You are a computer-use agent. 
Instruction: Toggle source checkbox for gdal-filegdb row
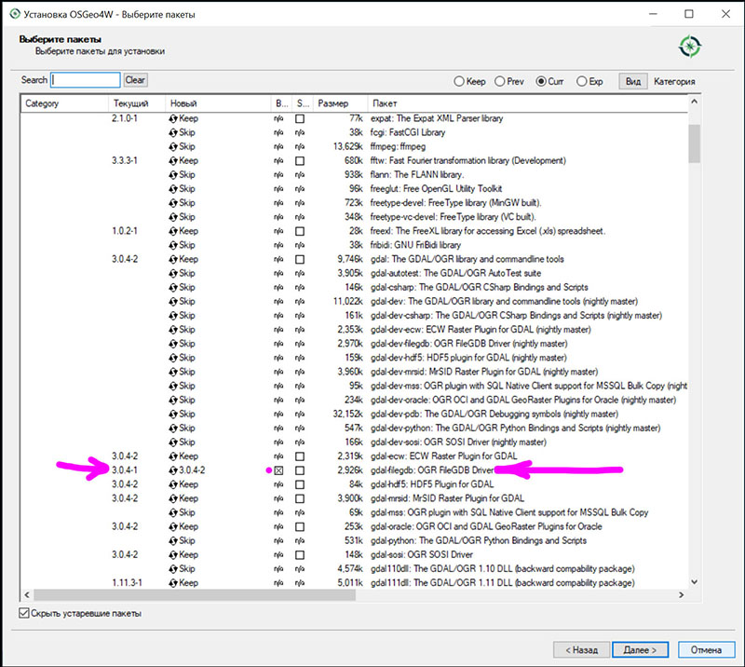click(x=300, y=470)
